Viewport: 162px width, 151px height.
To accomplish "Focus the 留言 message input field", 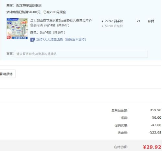I will [81, 54].
